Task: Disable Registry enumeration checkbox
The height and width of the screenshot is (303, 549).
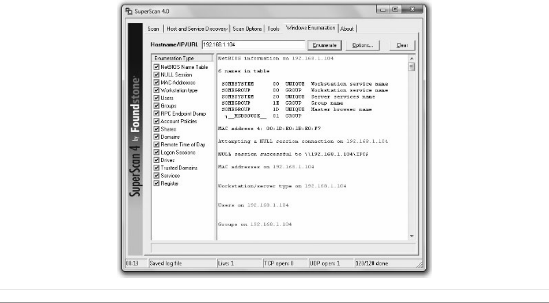Action: [156, 183]
